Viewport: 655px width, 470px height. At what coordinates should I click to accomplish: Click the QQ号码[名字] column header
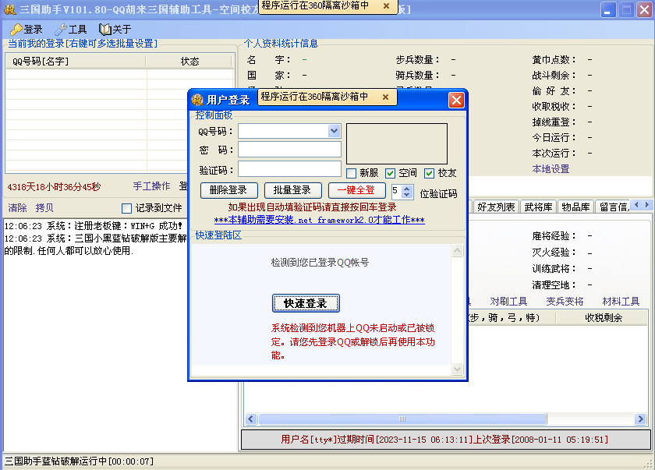point(76,62)
